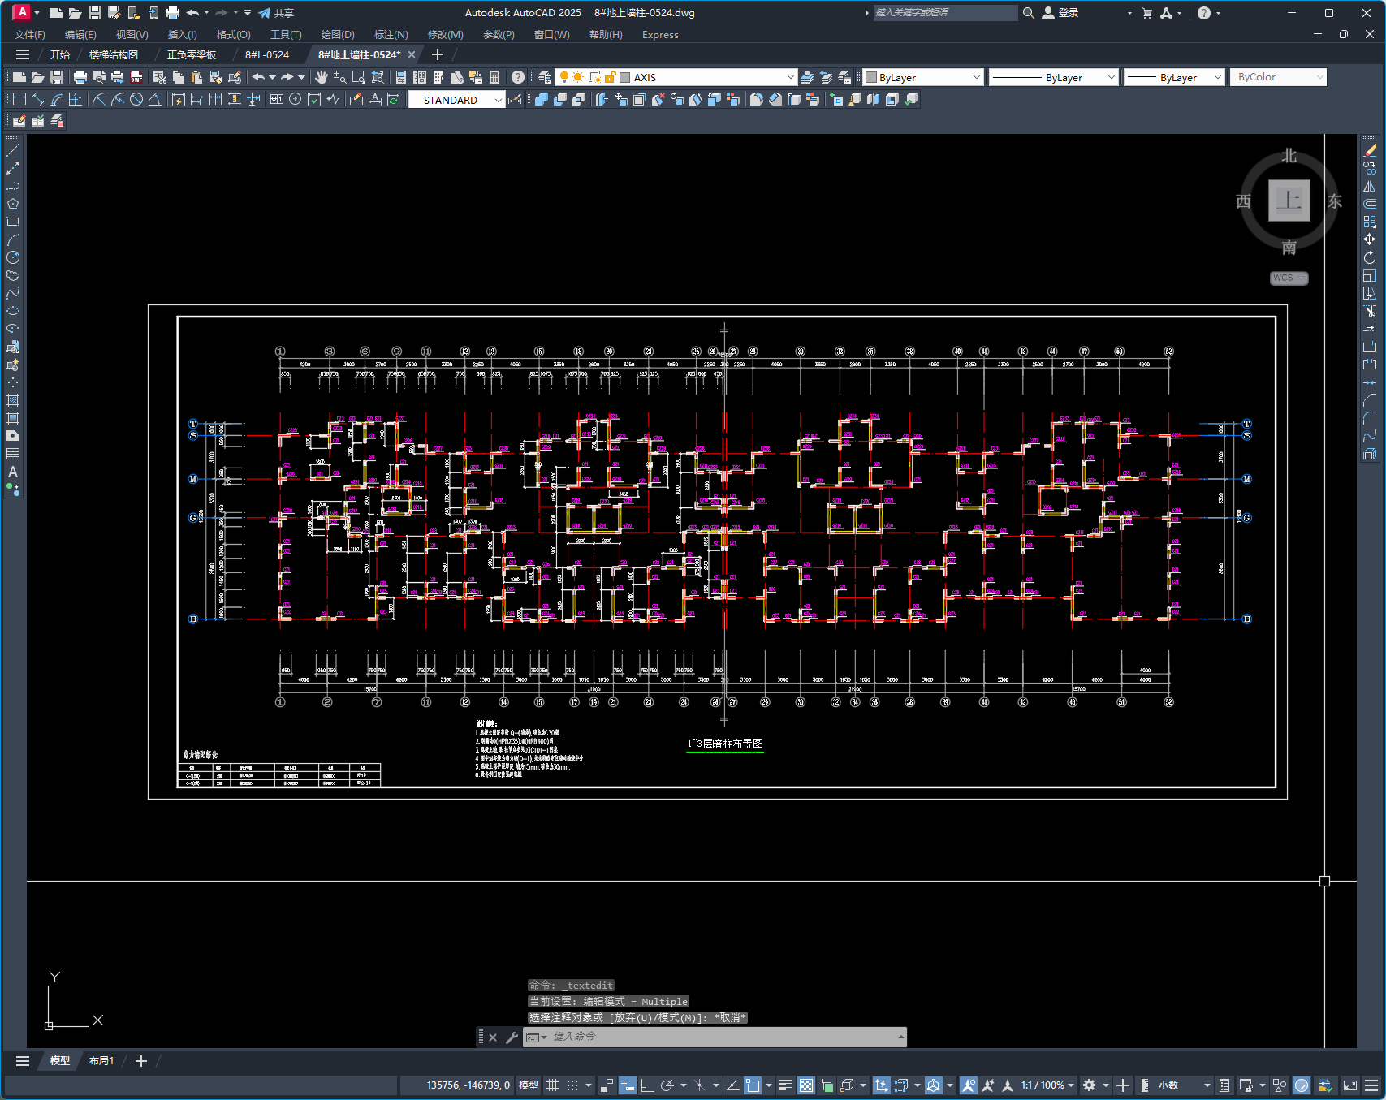Open the 格式(O) menu
Image resolution: width=1386 pixels, height=1100 pixels.
pos(233,35)
